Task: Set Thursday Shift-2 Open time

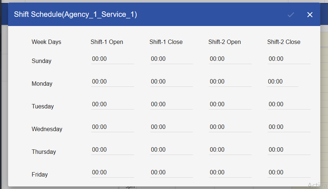Action: click(x=230, y=150)
